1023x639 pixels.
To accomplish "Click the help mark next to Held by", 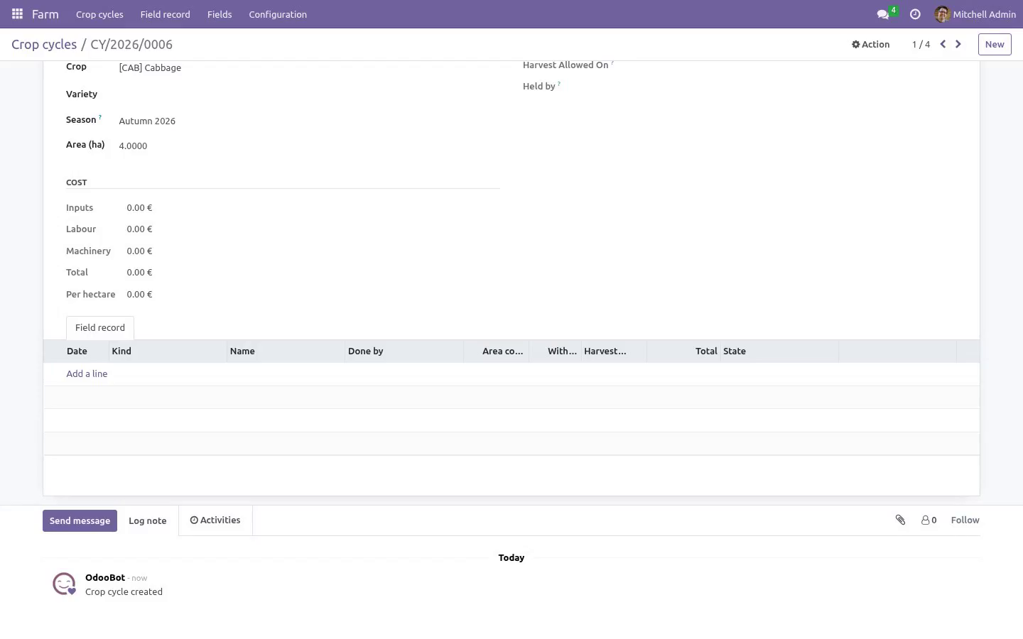I will [x=559, y=84].
